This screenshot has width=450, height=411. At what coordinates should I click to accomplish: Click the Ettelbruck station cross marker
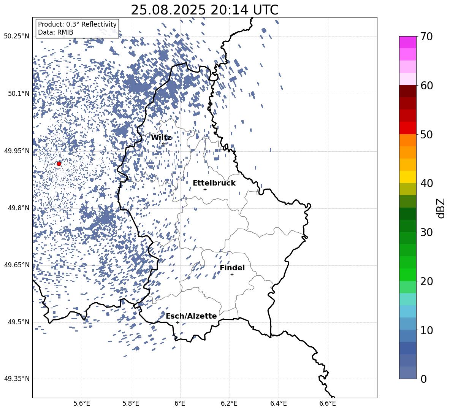coord(205,189)
